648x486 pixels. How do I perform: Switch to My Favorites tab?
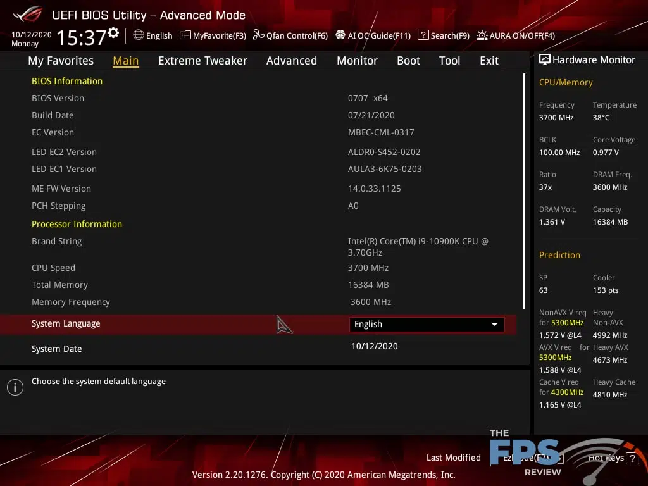pyautogui.click(x=61, y=61)
